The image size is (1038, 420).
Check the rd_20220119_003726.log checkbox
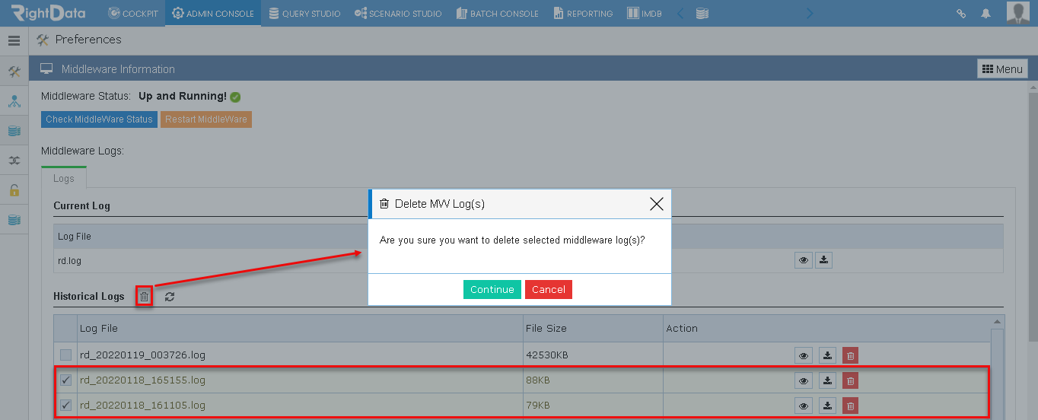[66, 355]
